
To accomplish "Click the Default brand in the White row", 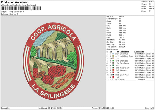I will point(142,79).
